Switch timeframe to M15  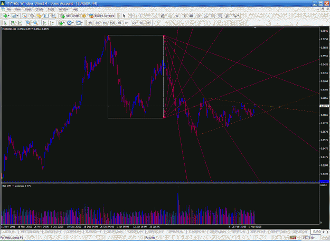click(x=105, y=23)
